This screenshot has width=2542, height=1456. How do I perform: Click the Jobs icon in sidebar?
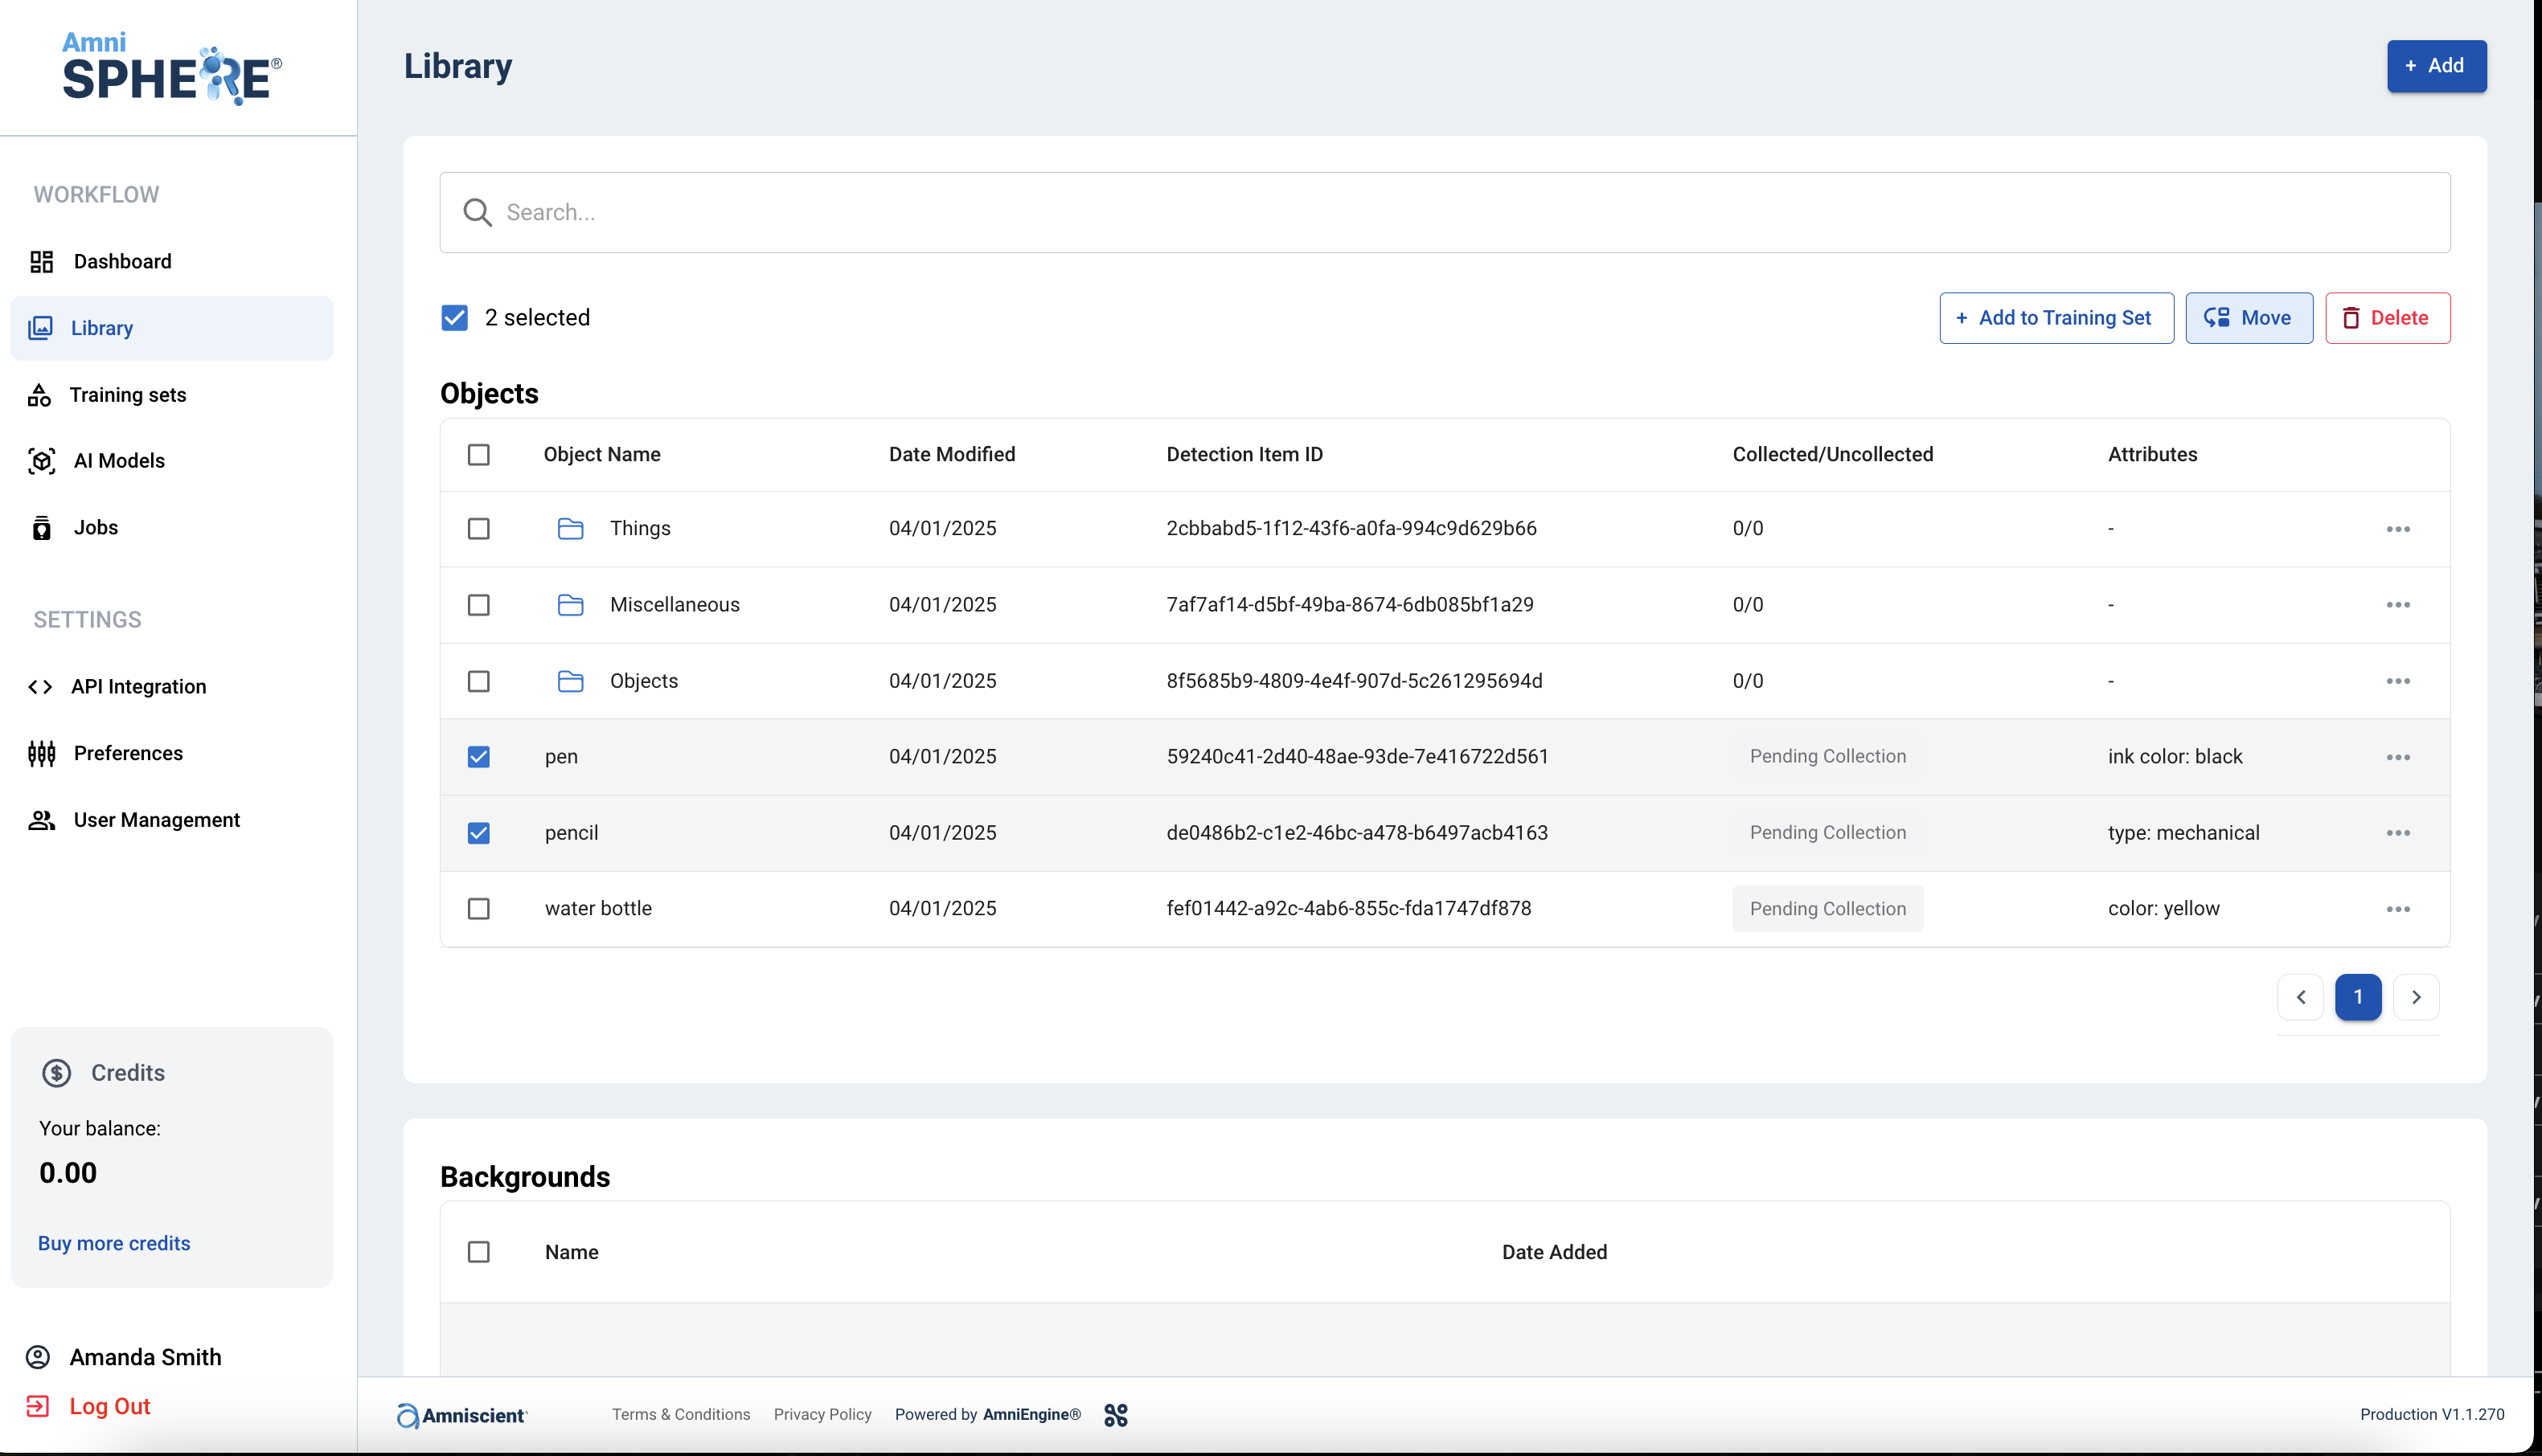[41, 527]
